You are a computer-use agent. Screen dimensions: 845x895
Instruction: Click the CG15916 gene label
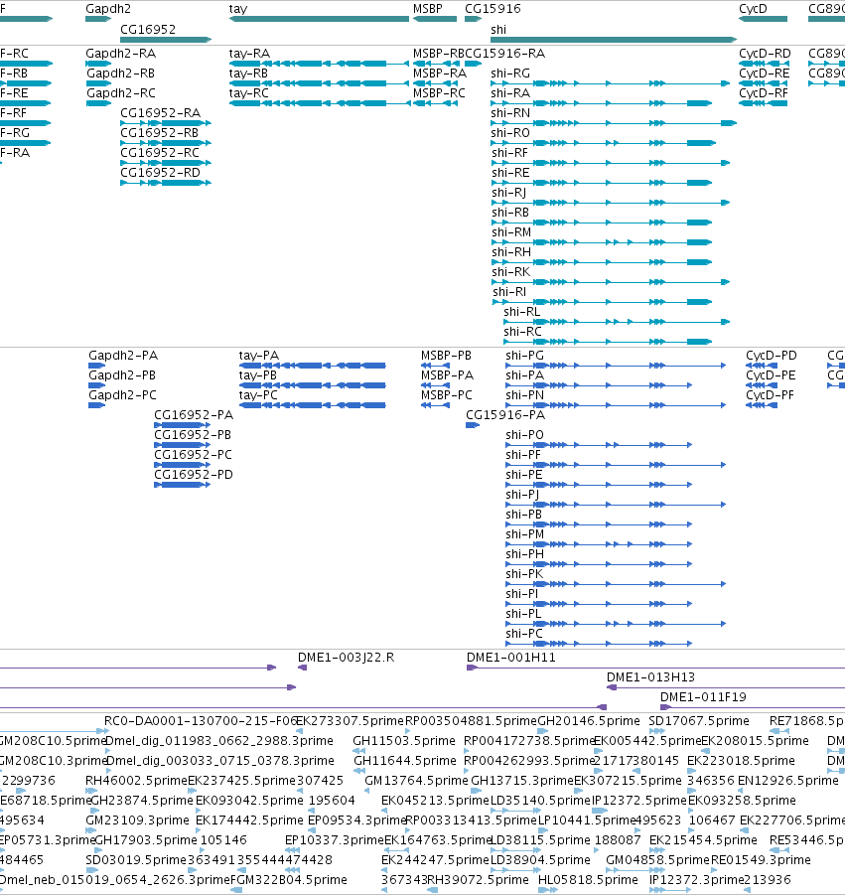[x=493, y=9]
